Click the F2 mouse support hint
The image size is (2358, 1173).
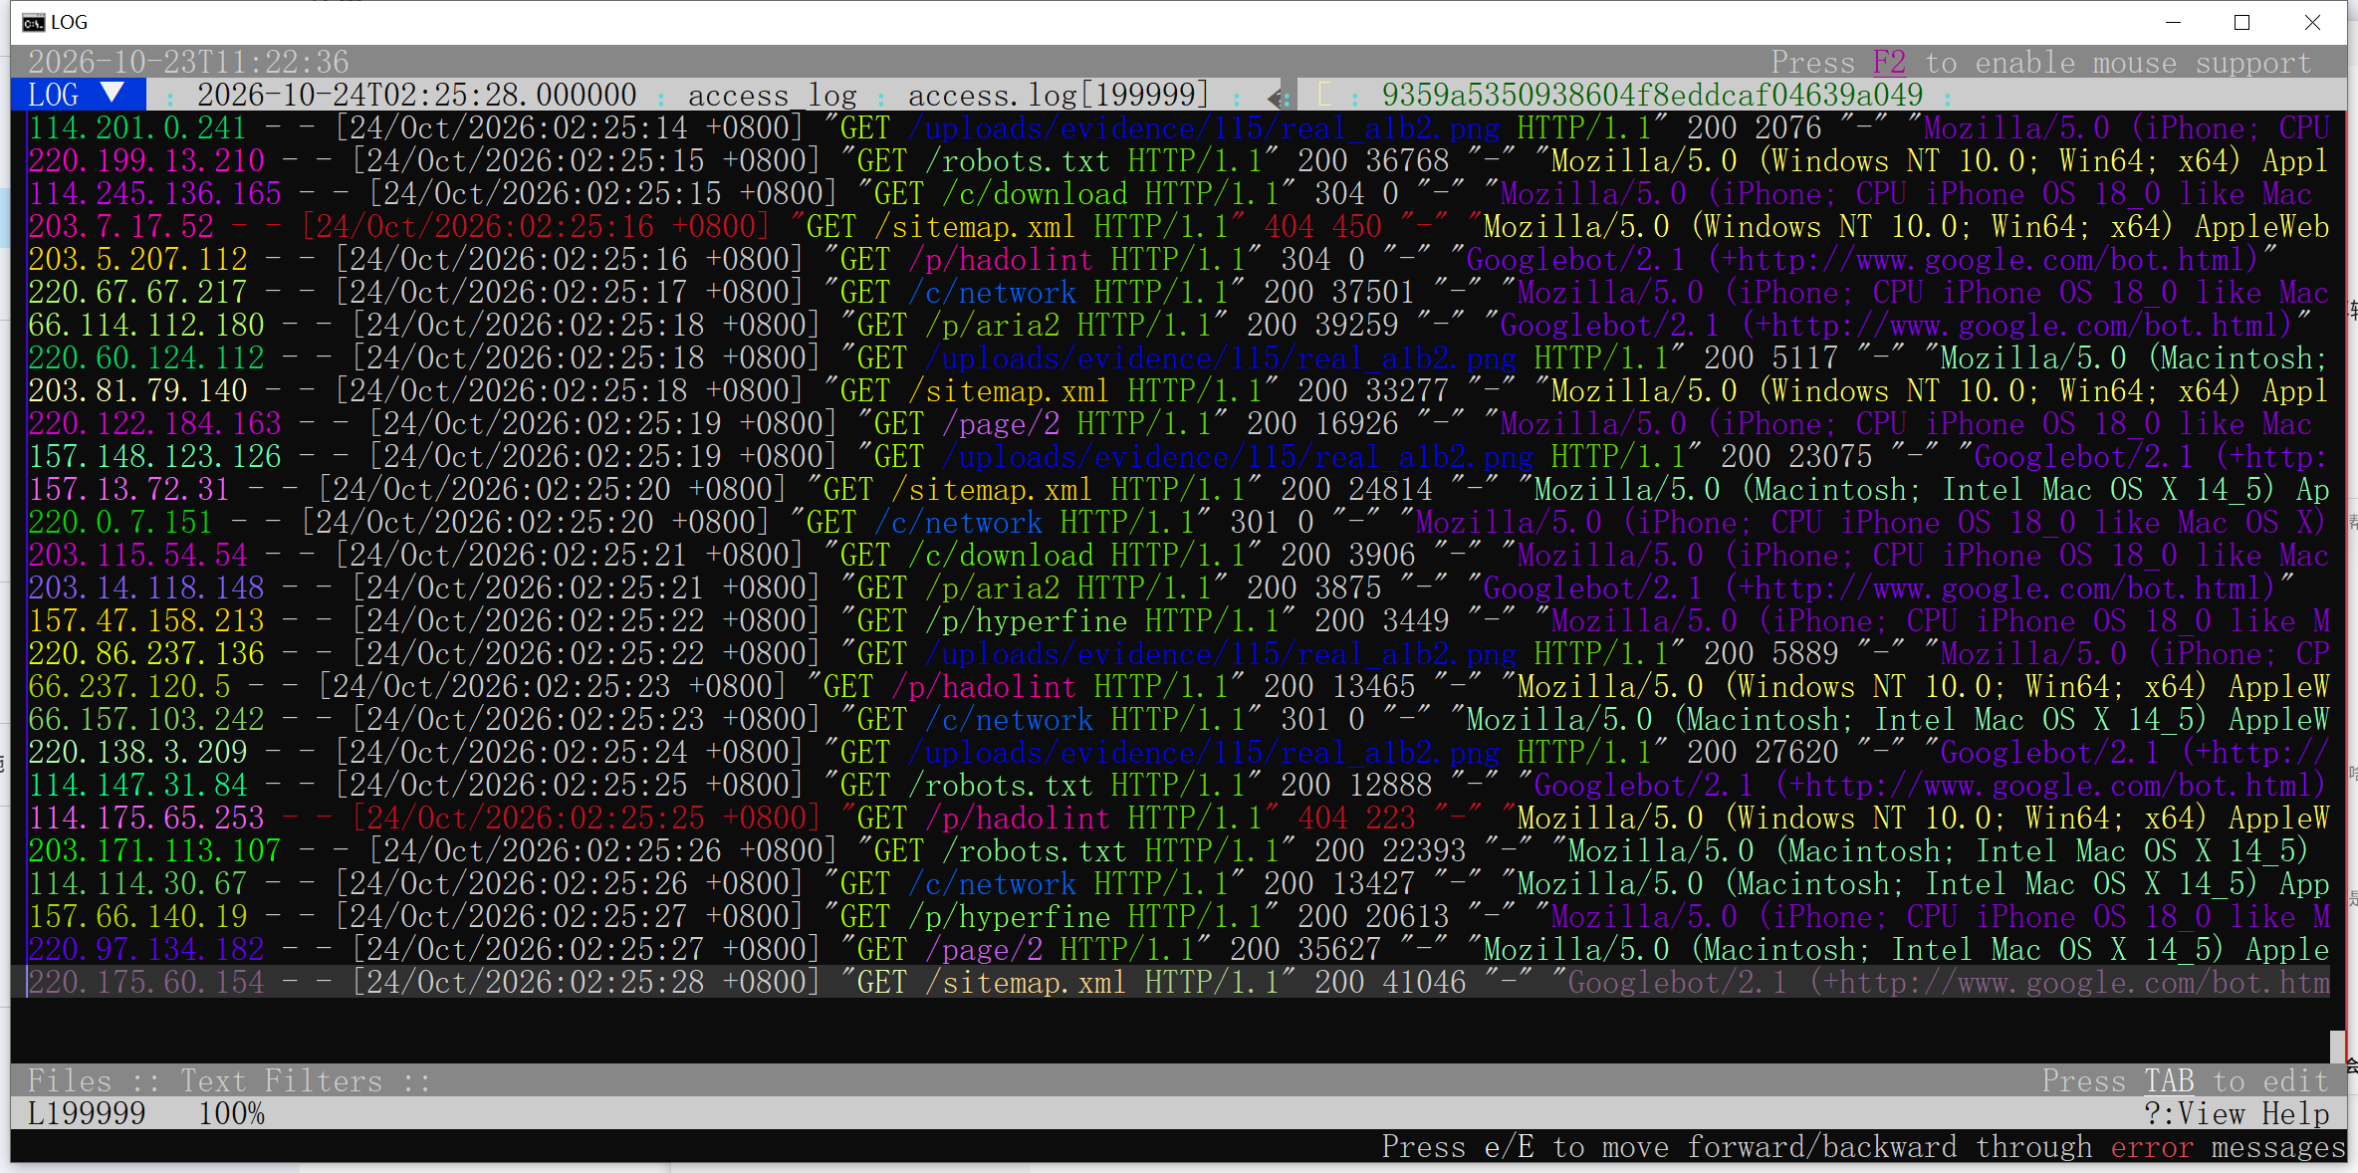click(1889, 62)
